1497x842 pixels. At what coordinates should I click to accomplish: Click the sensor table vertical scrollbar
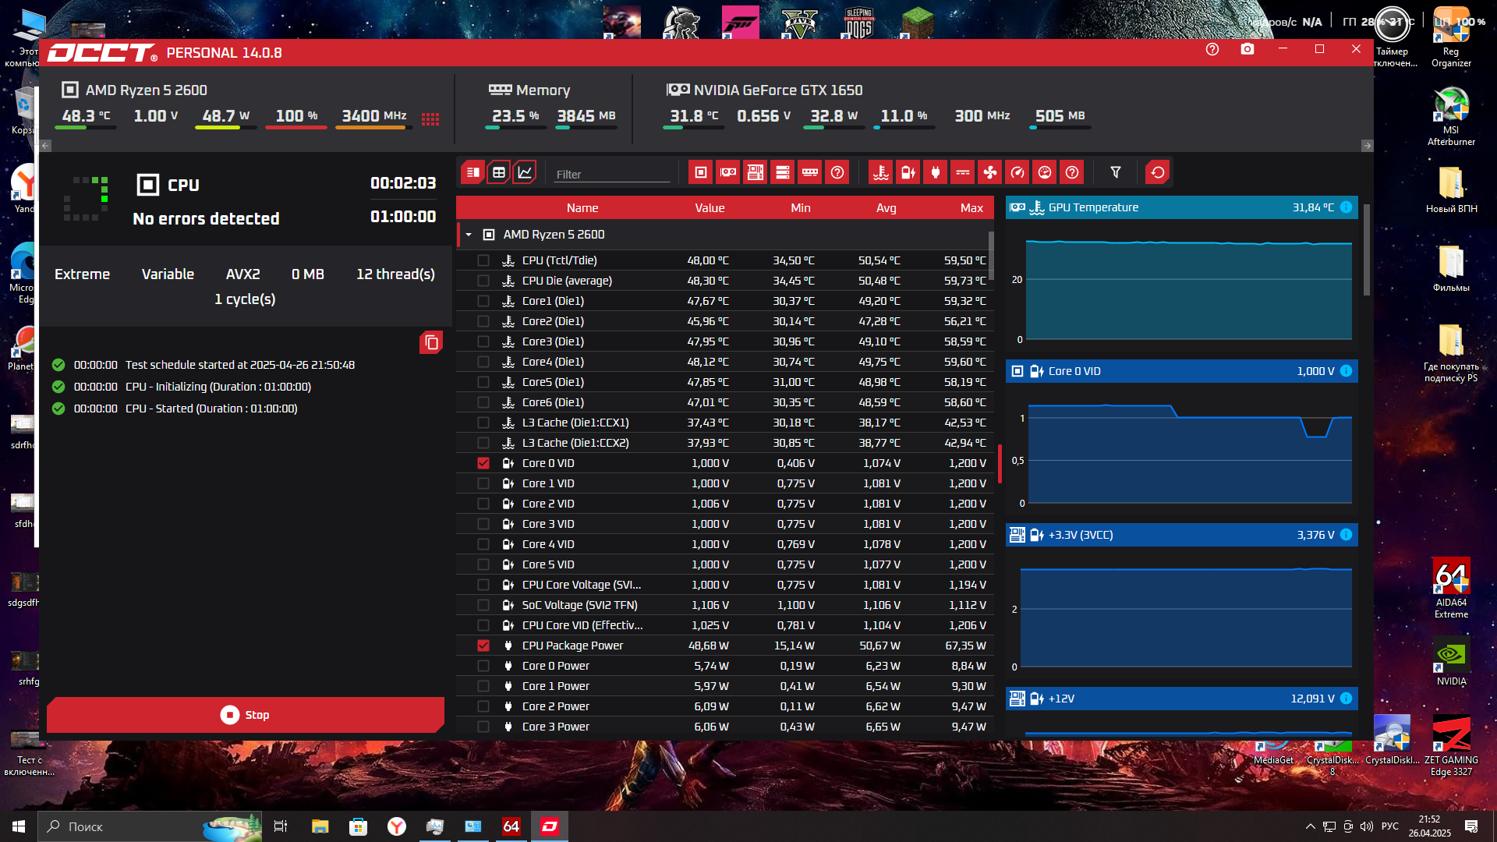point(991,255)
